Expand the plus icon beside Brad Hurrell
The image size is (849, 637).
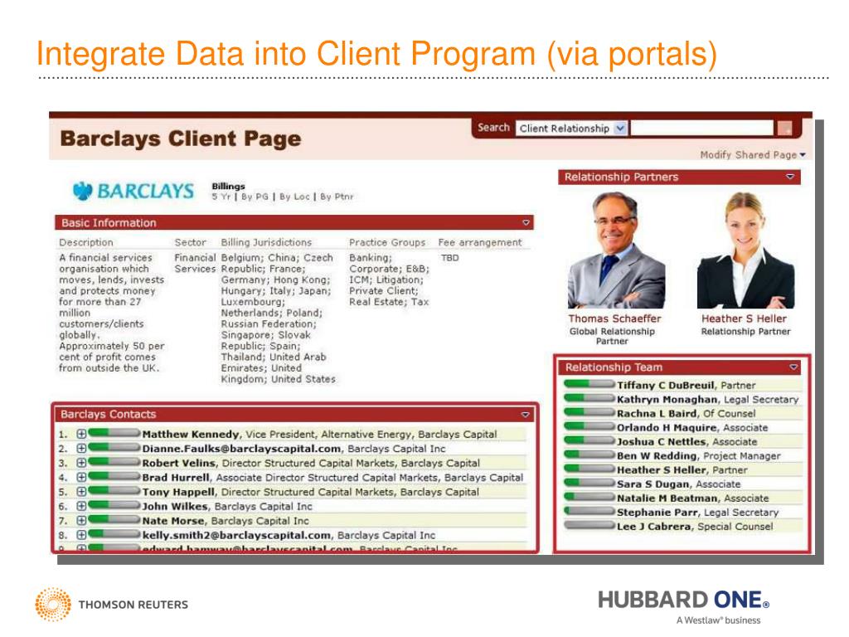(81, 477)
